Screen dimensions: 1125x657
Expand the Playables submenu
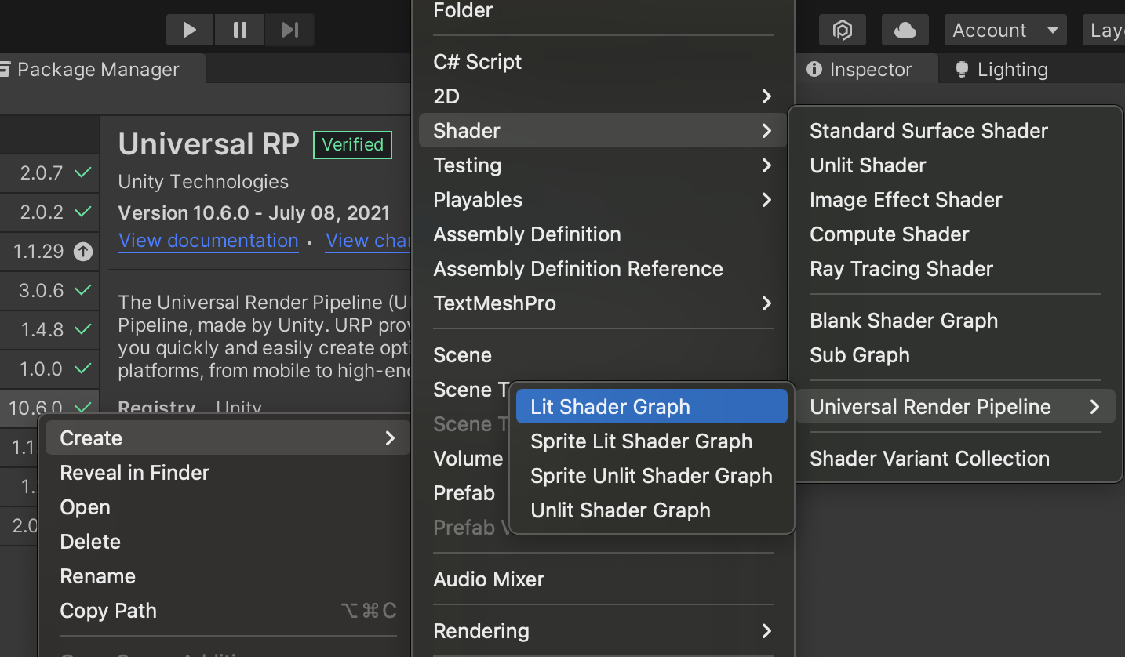pos(603,200)
